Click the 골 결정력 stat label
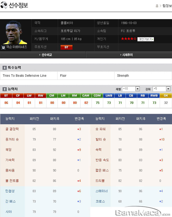 click(12, 129)
